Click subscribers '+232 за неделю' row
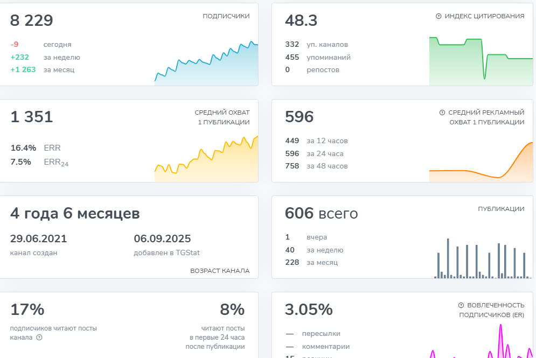Screen dimensions: 536x358 click(x=45, y=57)
